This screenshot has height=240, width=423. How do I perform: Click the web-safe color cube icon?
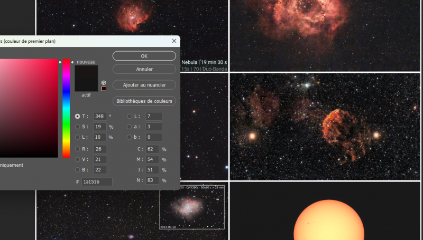(x=104, y=83)
